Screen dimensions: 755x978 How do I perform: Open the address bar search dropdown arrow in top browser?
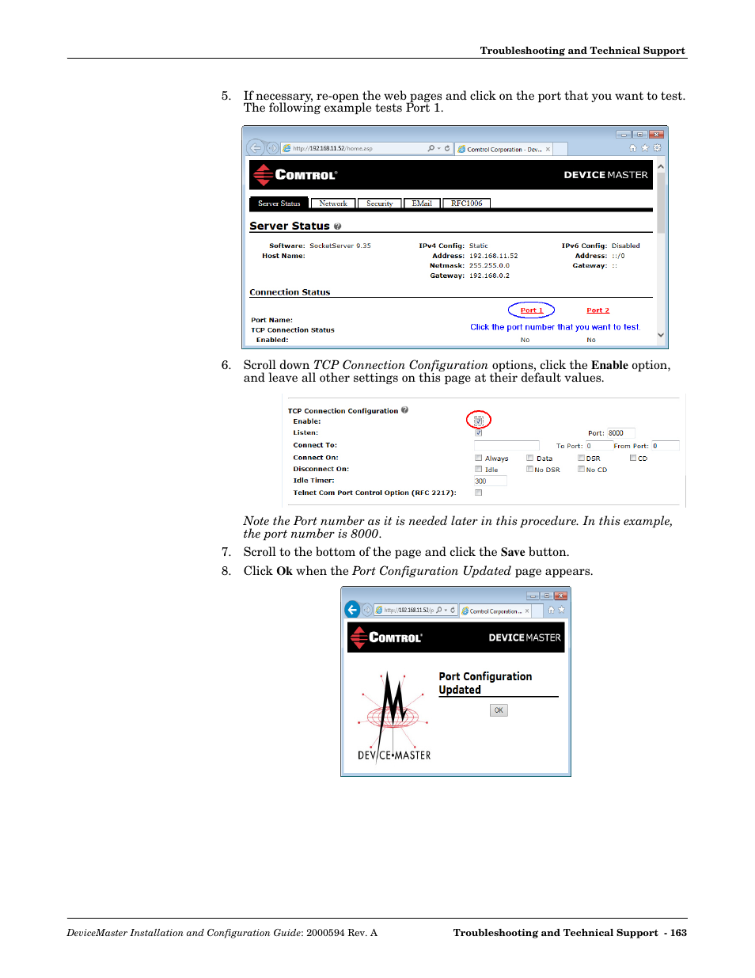[x=439, y=148]
